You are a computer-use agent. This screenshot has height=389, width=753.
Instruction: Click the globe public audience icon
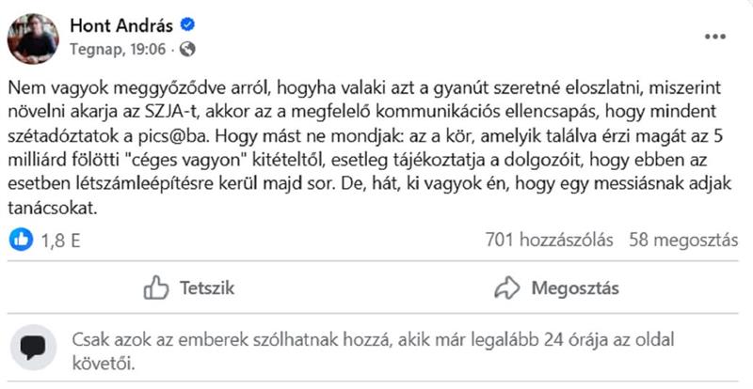187,47
